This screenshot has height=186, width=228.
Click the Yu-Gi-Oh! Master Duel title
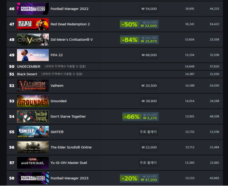pyautogui.click(x=69, y=163)
